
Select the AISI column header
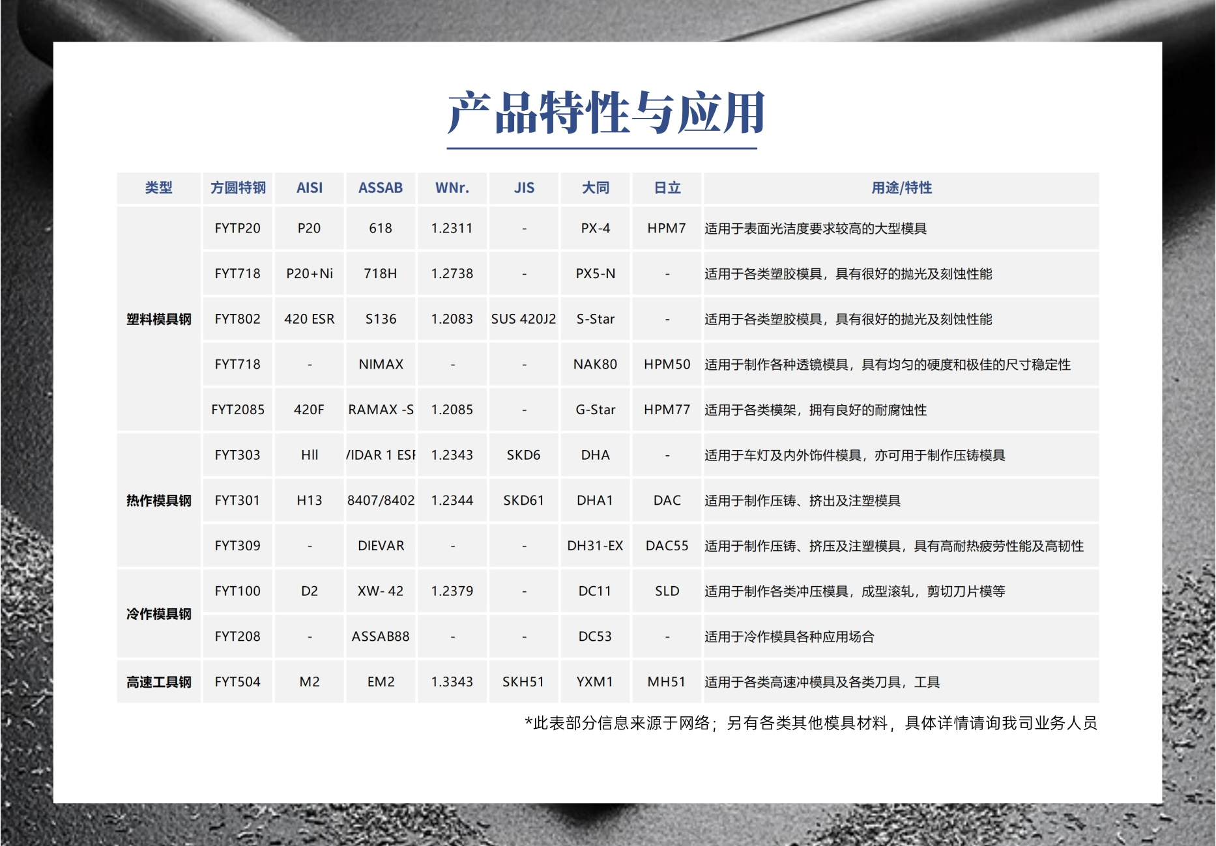point(310,188)
